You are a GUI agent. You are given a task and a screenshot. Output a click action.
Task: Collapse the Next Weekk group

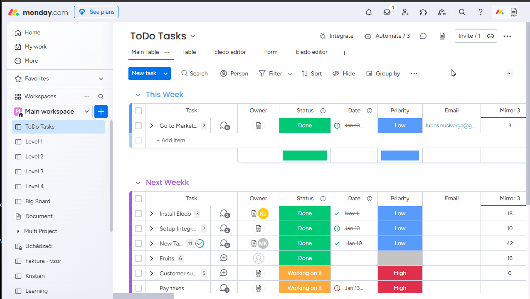pyautogui.click(x=138, y=183)
